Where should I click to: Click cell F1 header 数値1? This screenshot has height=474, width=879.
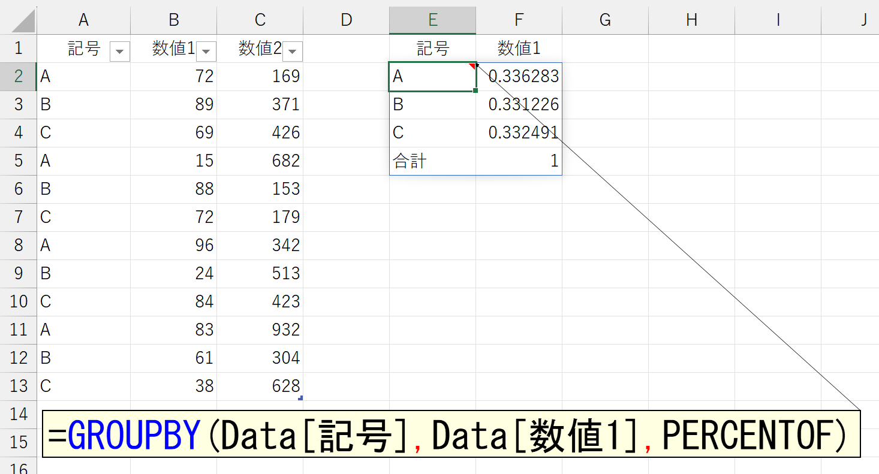tap(519, 49)
